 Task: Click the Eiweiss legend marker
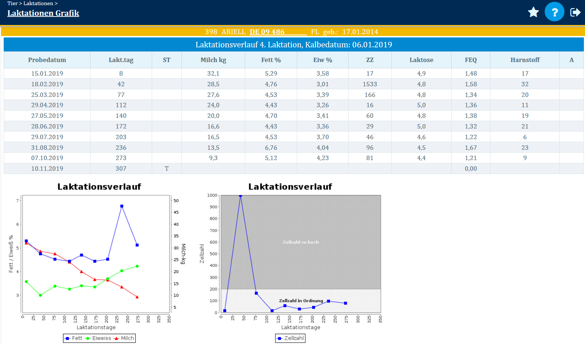point(88,338)
